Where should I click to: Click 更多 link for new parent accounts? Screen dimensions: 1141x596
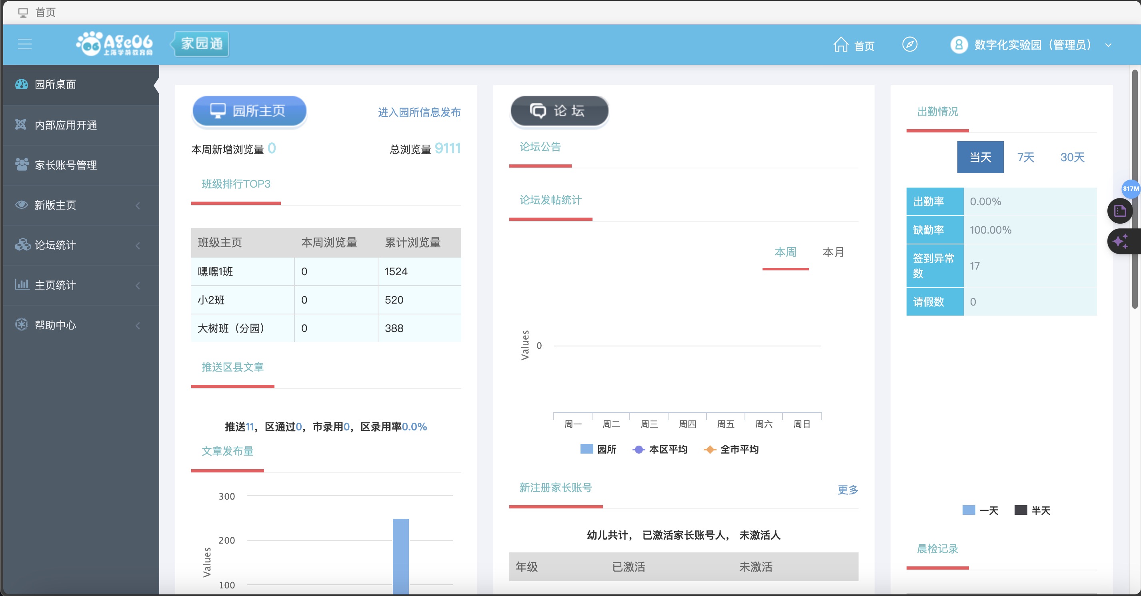pyautogui.click(x=847, y=490)
